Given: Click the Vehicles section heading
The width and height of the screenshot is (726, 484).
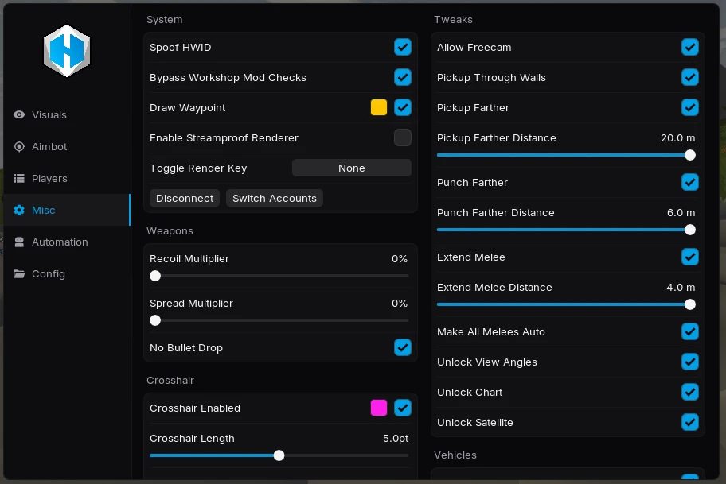Looking at the screenshot, I should [x=455, y=455].
